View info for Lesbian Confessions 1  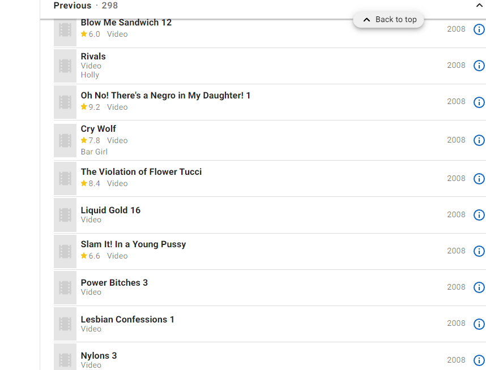pos(479,324)
